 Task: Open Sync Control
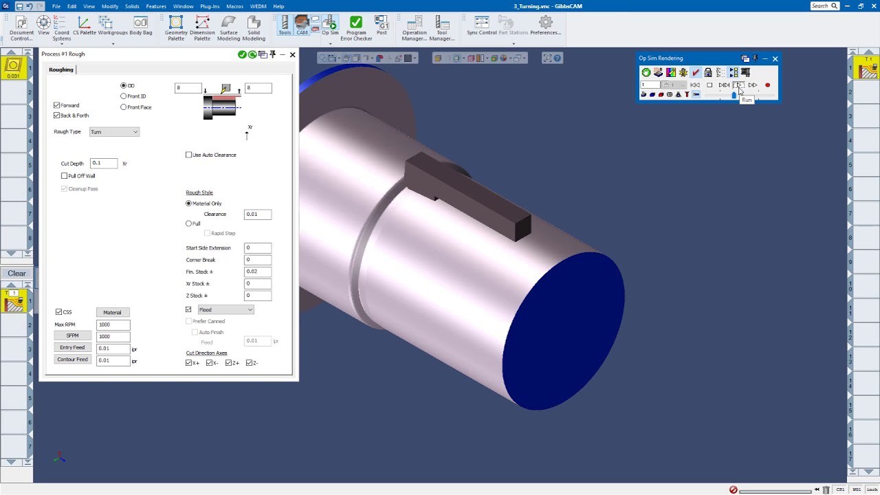(x=481, y=26)
